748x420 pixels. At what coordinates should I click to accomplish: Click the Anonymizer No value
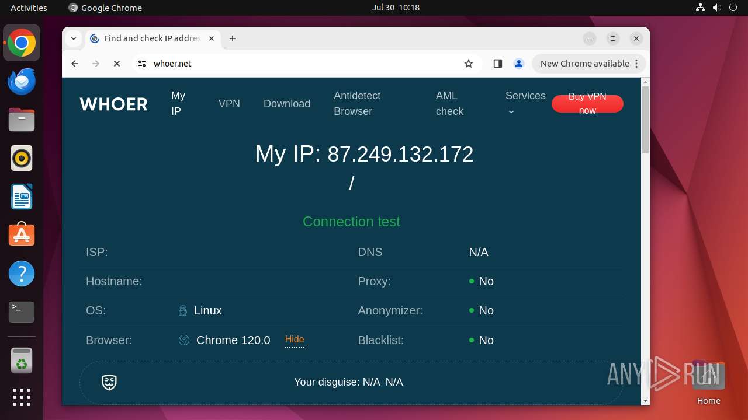tap(486, 310)
